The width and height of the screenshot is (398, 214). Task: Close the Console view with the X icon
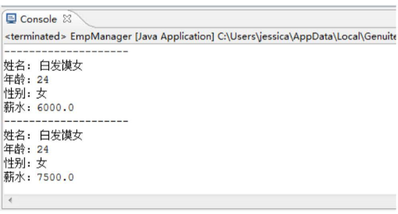[x=67, y=19]
